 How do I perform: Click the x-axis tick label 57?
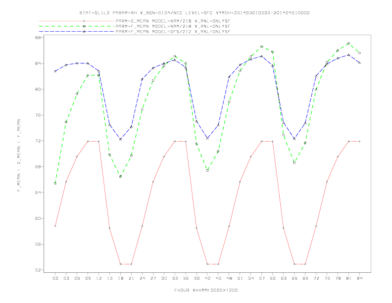[262, 278]
